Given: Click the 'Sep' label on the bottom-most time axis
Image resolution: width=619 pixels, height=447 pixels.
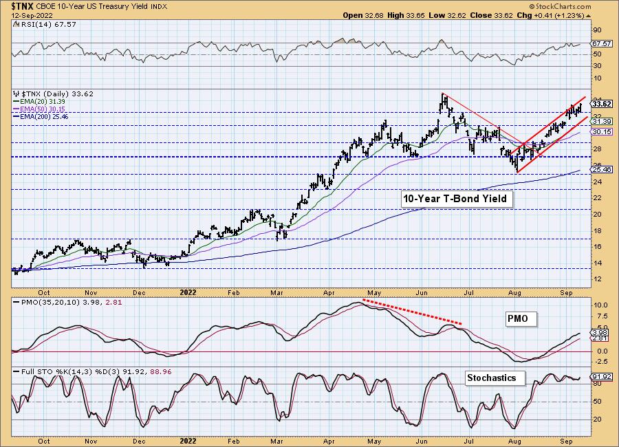Looking at the screenshot, I should click(x=567, y=441).
